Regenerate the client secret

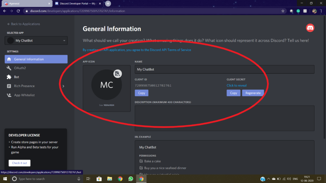pos(253,93)
